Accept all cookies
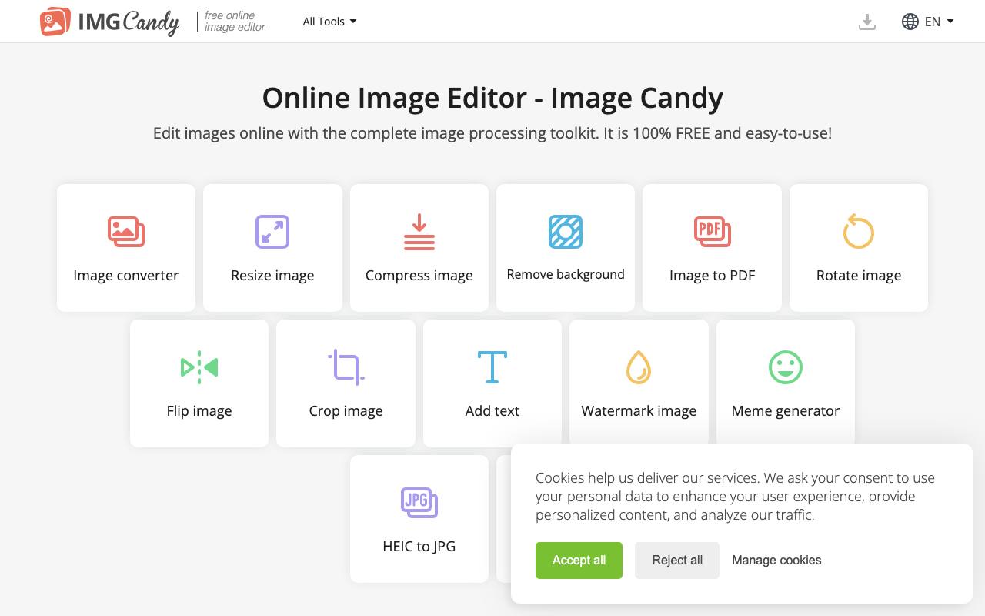This screenshot has width=985, height=616. click(x=579, y=561)
